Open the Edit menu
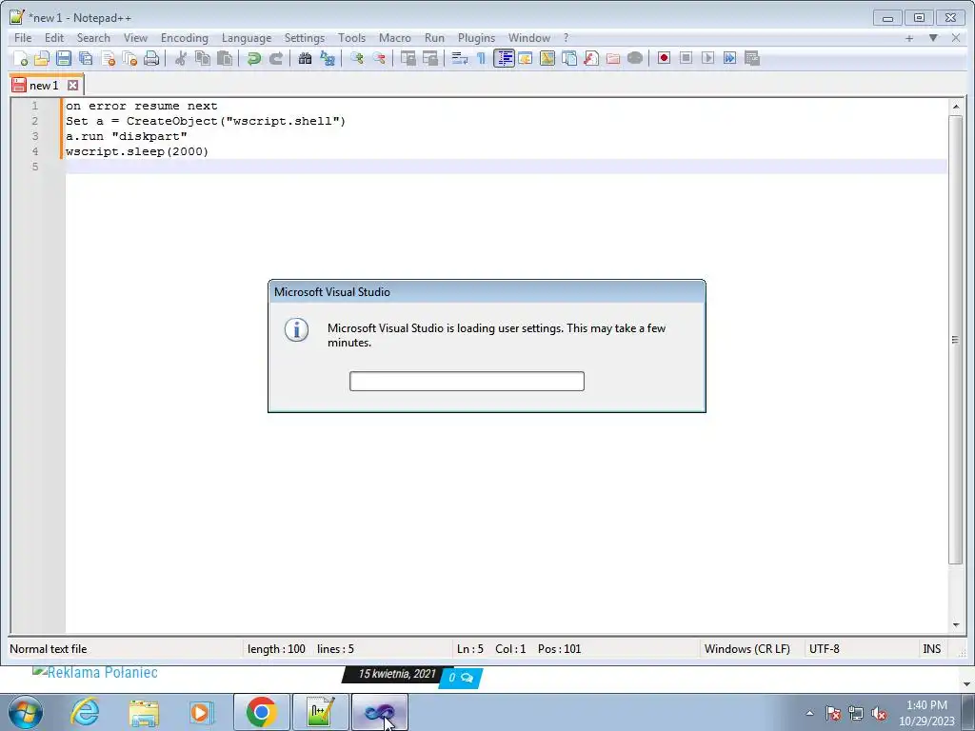975x731 pixels. [54, 38]
